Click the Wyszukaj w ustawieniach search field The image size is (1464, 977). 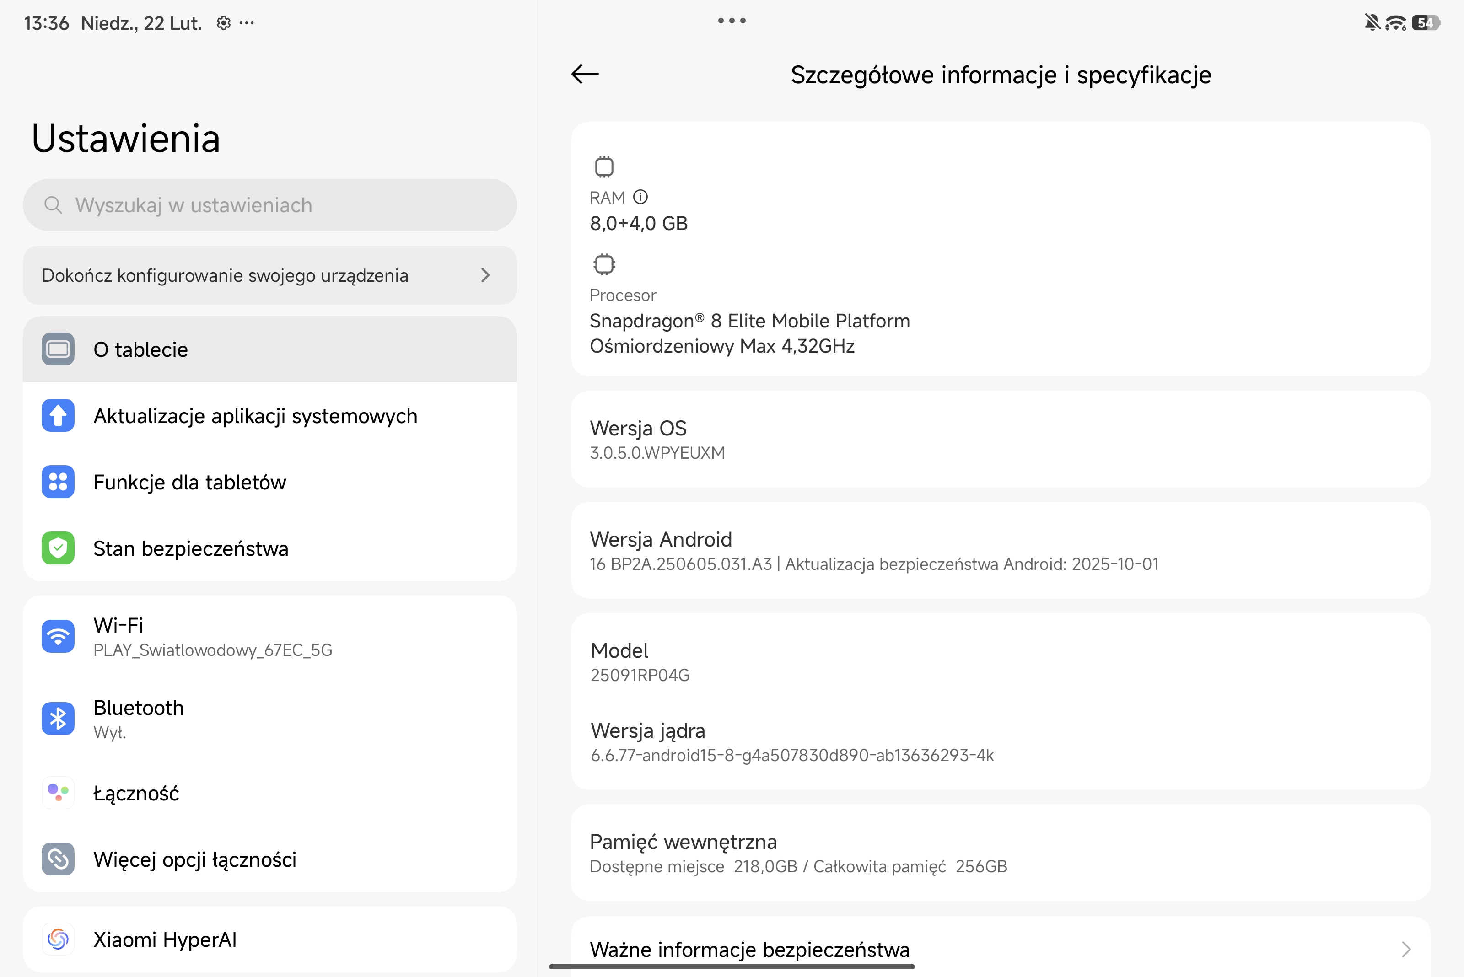click(x=269, y=205)
